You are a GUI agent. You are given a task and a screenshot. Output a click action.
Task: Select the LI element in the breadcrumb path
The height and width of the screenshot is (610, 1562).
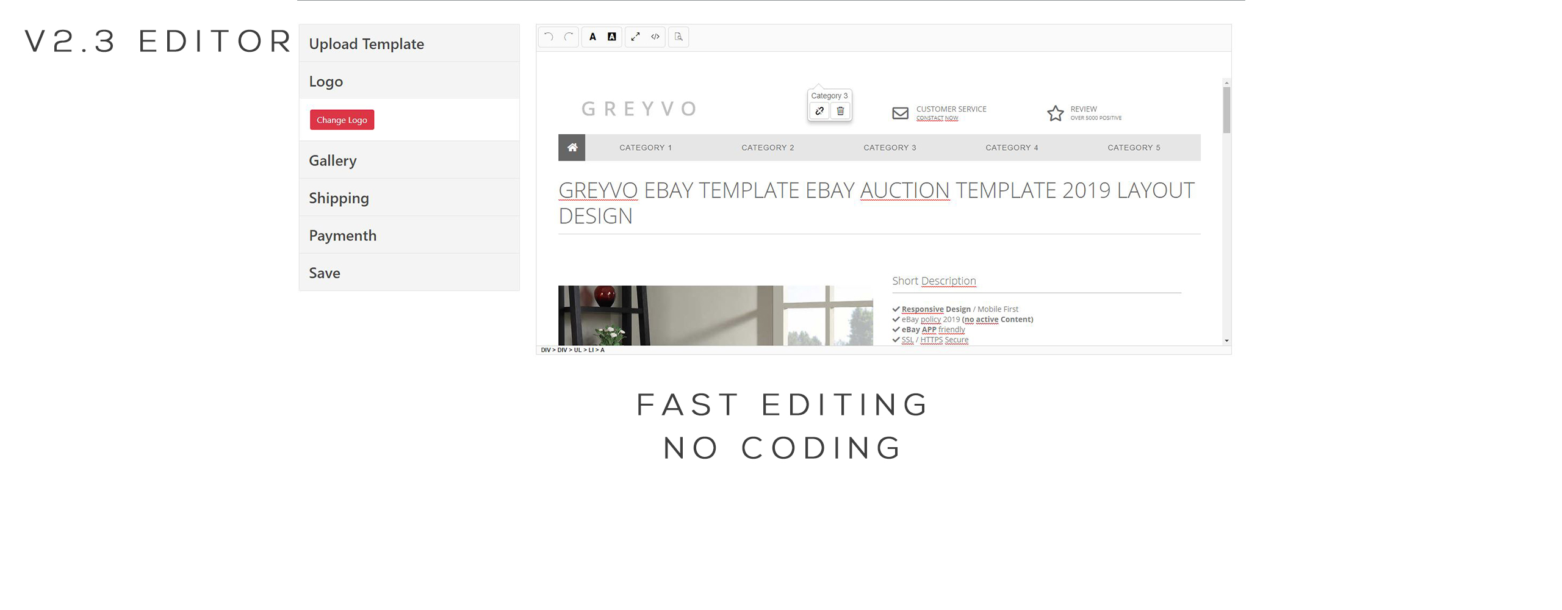[x=591, y=350]
